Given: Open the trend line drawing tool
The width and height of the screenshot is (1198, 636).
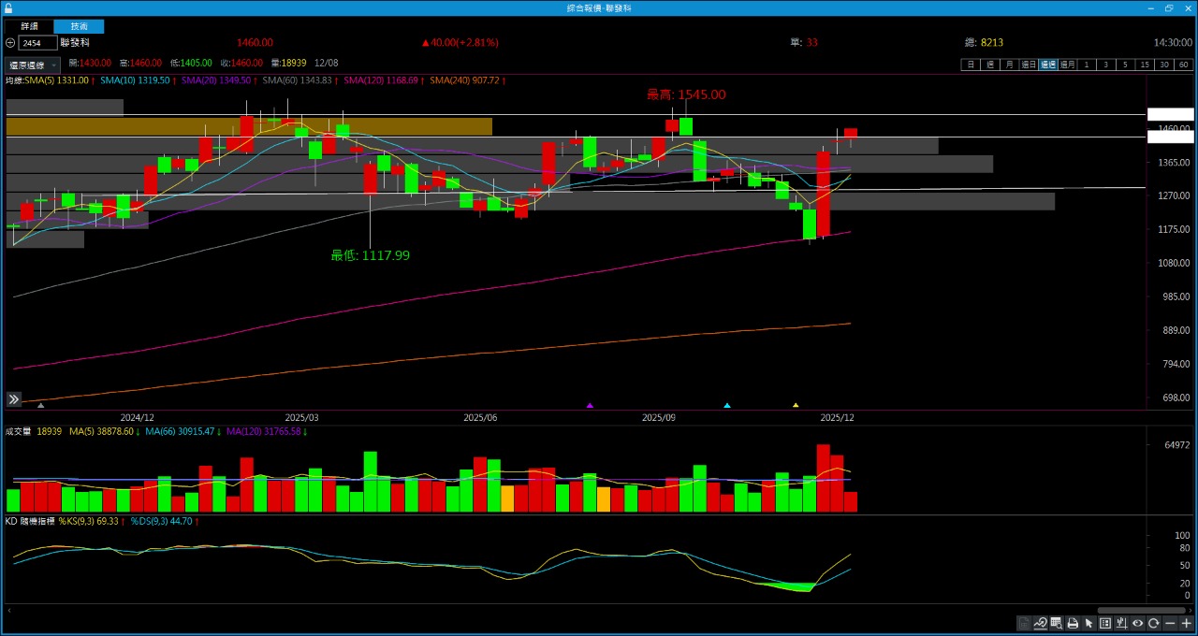Looking at the screenshot, I should click(1040, 623).
